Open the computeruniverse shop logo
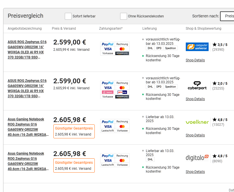 (x=197, y=47)
